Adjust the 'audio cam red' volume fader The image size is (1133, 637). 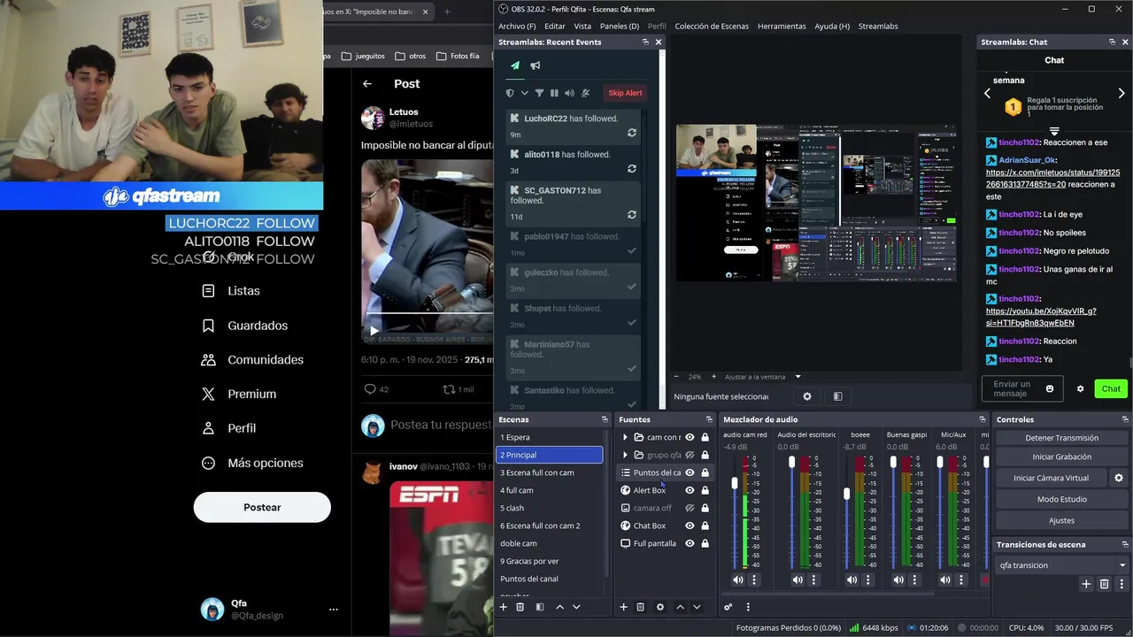[735, 483]
